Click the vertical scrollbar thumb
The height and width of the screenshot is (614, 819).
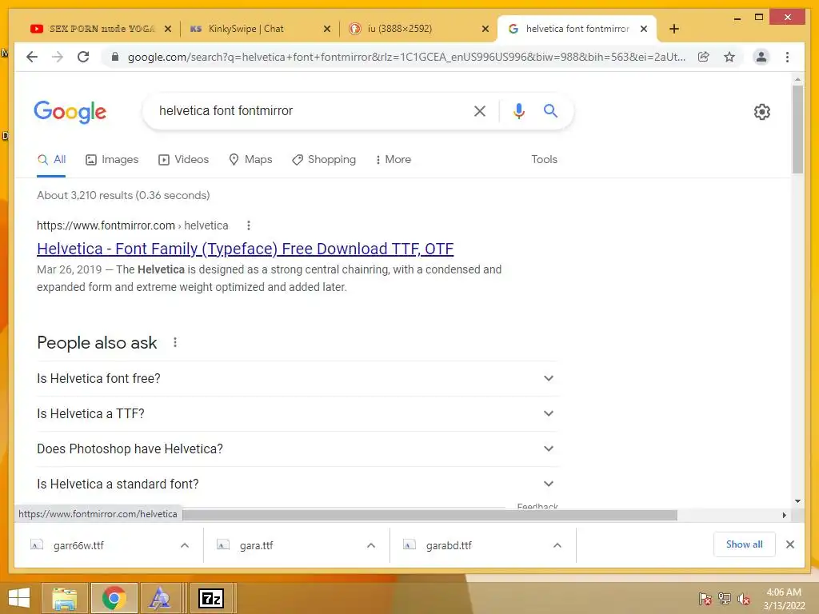pyautogui.click(x=797, y=129)
